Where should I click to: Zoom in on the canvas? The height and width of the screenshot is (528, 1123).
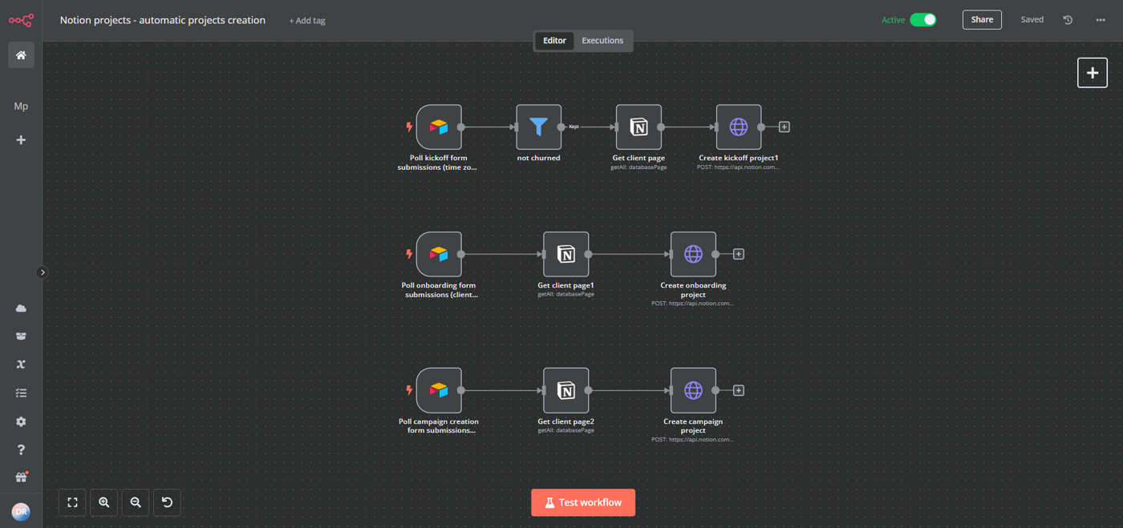[x=104, y=502]
